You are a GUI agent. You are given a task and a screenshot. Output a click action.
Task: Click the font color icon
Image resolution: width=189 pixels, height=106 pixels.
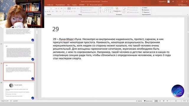[x=60, y=11]
